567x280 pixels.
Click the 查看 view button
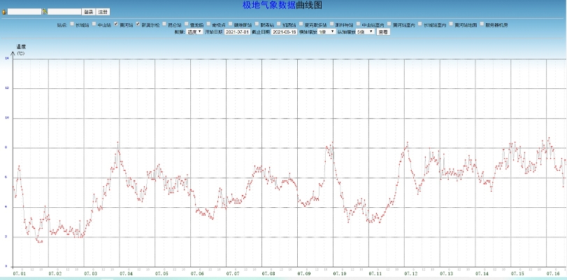pos(383,31)
